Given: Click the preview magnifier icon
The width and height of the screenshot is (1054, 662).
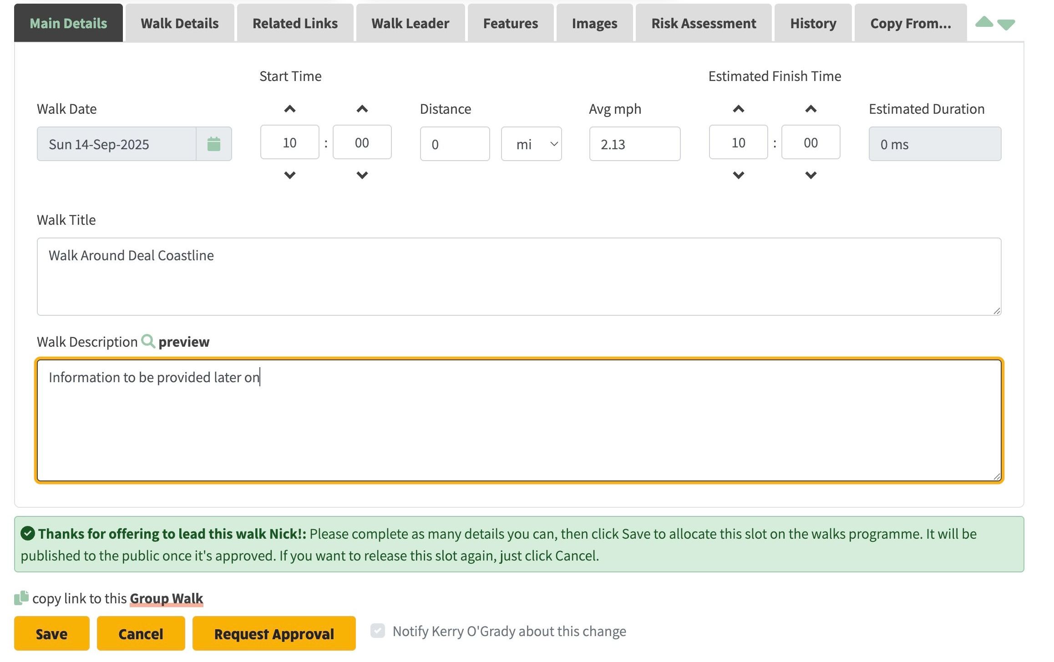Looking at the screenshot, I should 148,341.
